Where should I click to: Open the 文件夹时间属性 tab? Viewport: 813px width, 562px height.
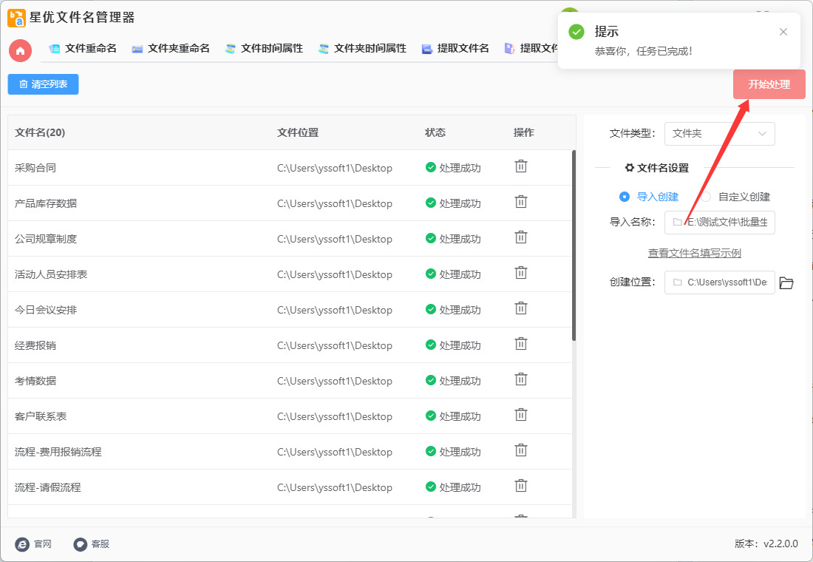tap(362, 49)
